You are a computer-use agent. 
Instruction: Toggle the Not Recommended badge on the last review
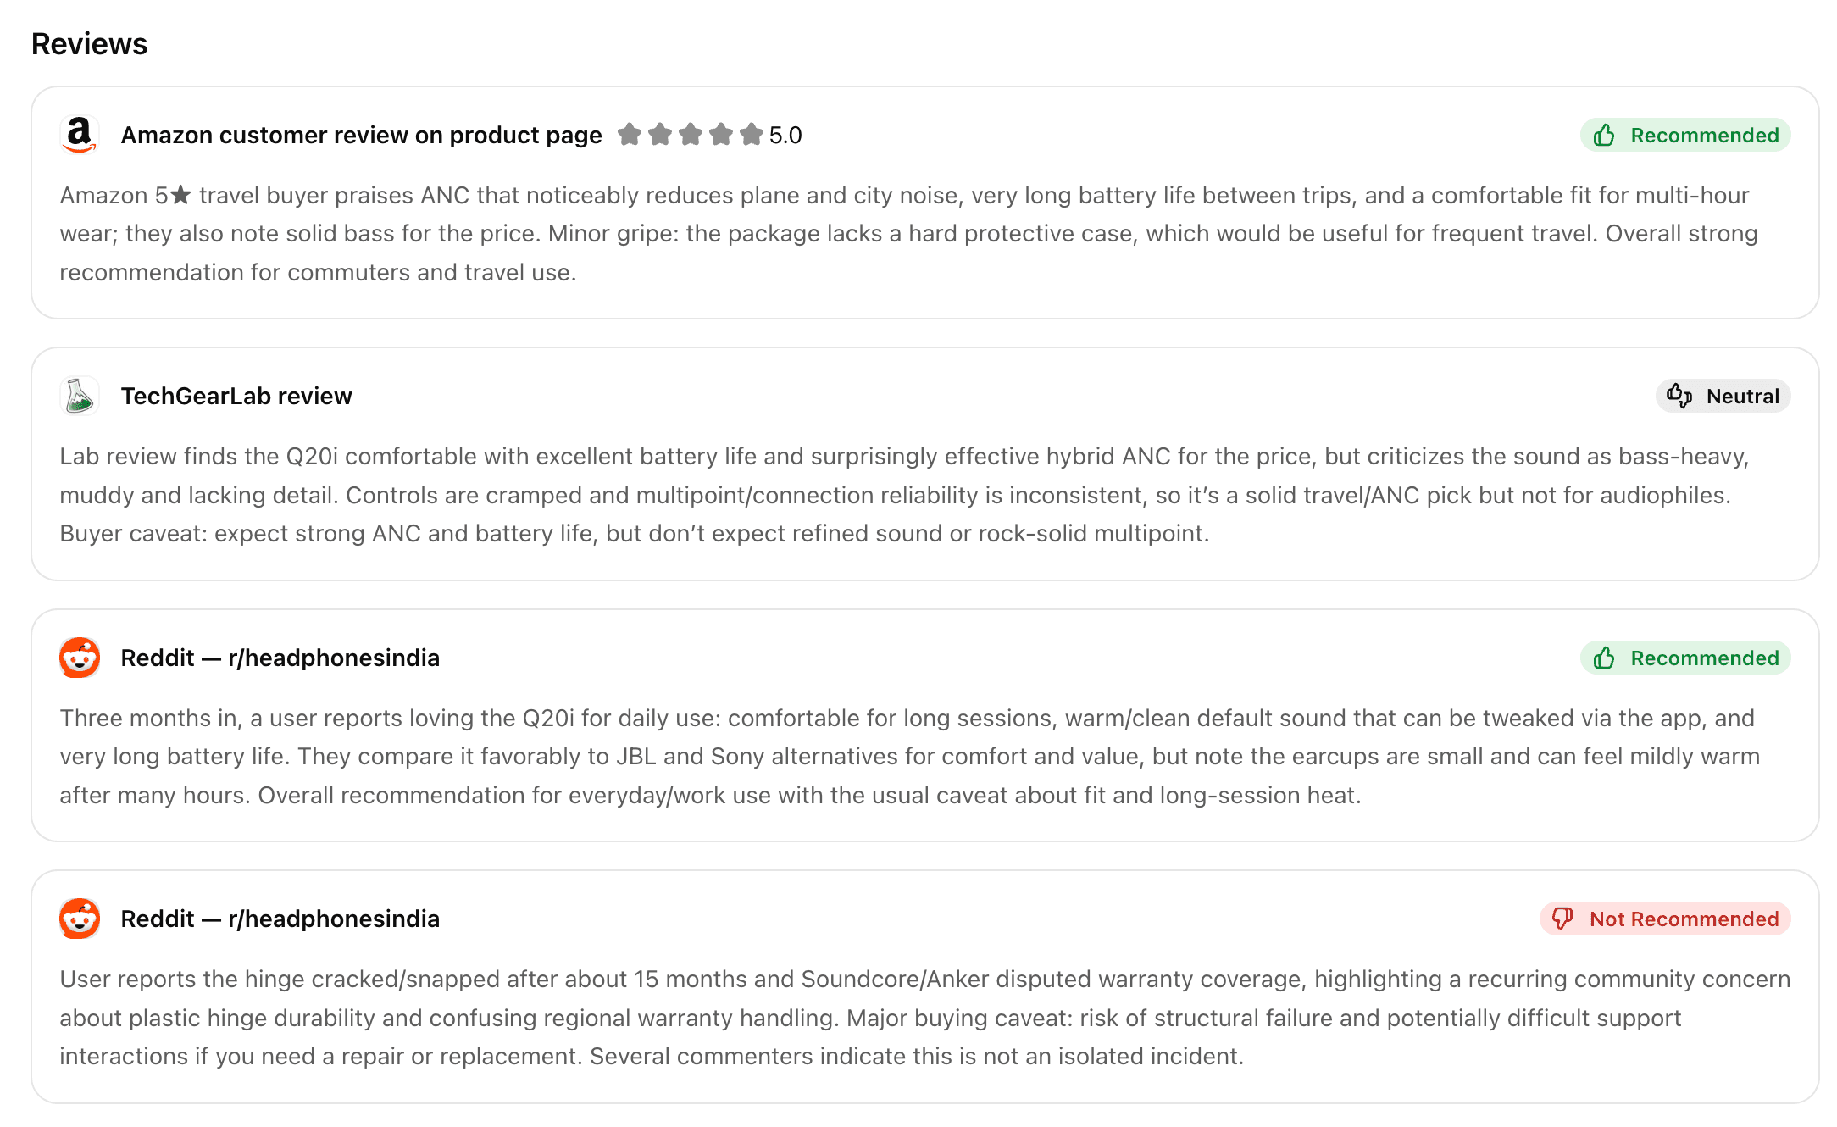click(1663, 919)
